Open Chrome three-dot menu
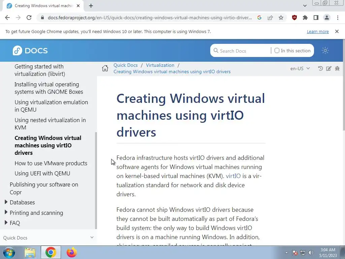This screenshot has height=259, width=345. (x=338, y=18)
